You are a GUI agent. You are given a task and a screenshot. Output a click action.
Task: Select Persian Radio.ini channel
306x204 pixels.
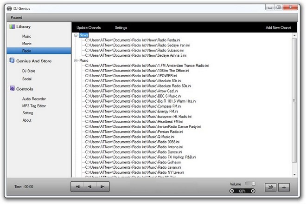134,132
